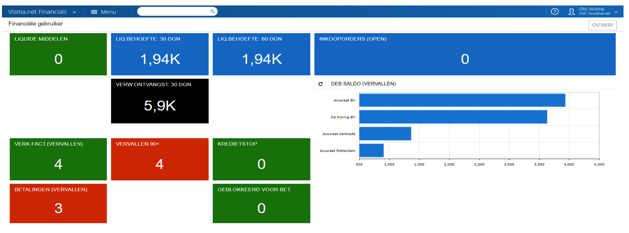Open the Vervallen 90+ red tile
This screenshot has width=629, height=233.
[x=160, y=159]
